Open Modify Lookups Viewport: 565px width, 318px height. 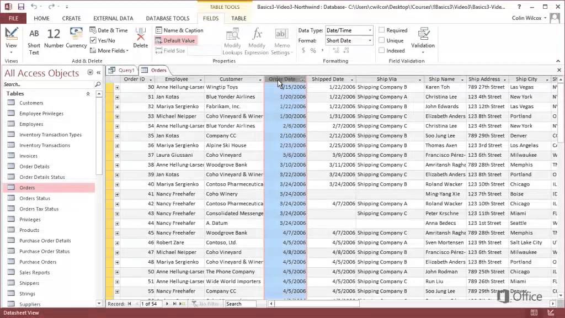pos(232,42)
